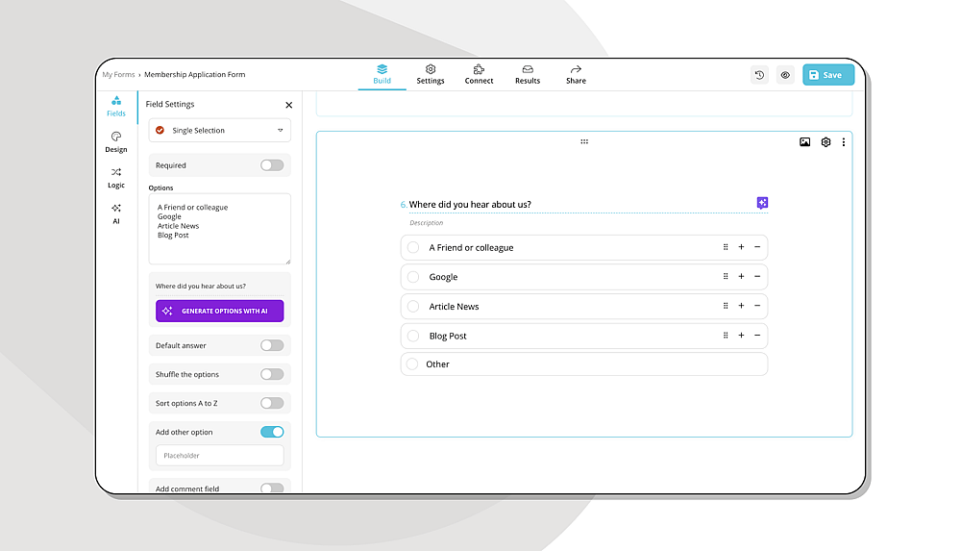Remove the 'A Friend or colleague' option
The width and height of the screenshot is (961, 551).
[x=757, y=247]
